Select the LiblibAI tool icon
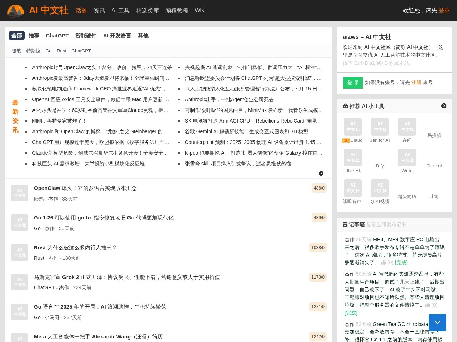The width and height of the screenshot is (457, 342). point(353,157)
